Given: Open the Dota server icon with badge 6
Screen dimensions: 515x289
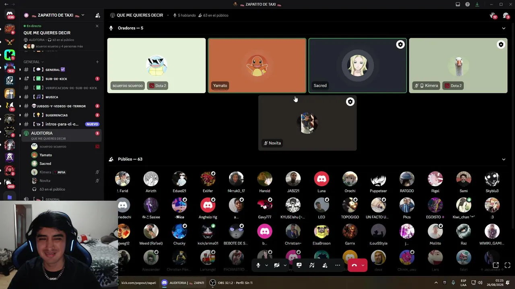Looking at the screenshot, I should pyautogui.click(x=10, y=28).
